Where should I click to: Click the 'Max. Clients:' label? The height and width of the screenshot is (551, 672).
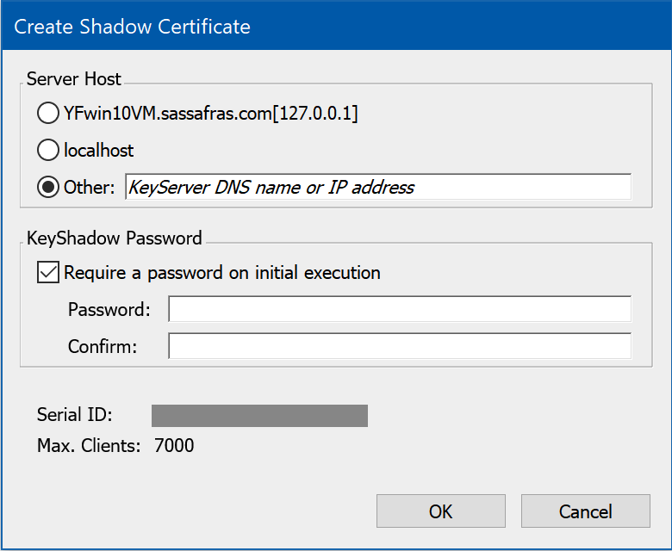coord(88,446)
